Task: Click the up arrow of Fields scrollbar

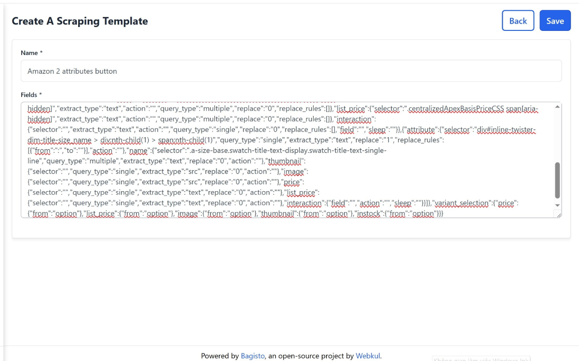Action: (557, 107)
